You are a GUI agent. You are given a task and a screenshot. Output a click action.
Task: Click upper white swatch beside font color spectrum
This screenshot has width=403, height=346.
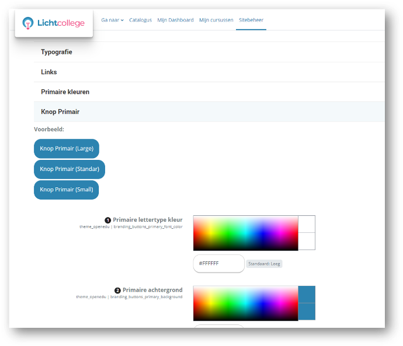tap(307, 224)
